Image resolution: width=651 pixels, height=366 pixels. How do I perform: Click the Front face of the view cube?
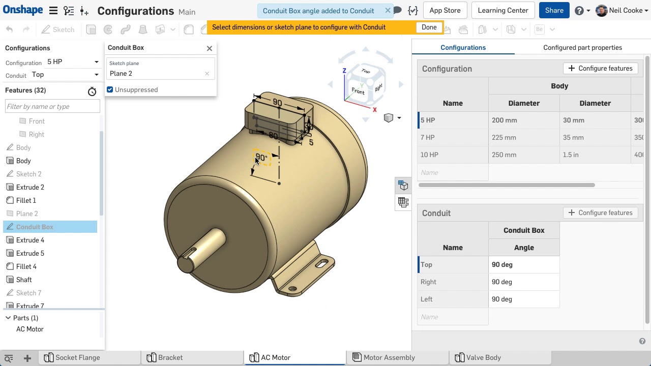pos(358,91)
